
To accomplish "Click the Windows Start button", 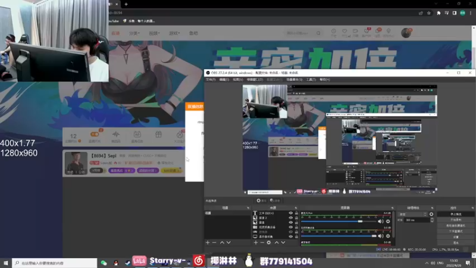I will coord(6,263).
